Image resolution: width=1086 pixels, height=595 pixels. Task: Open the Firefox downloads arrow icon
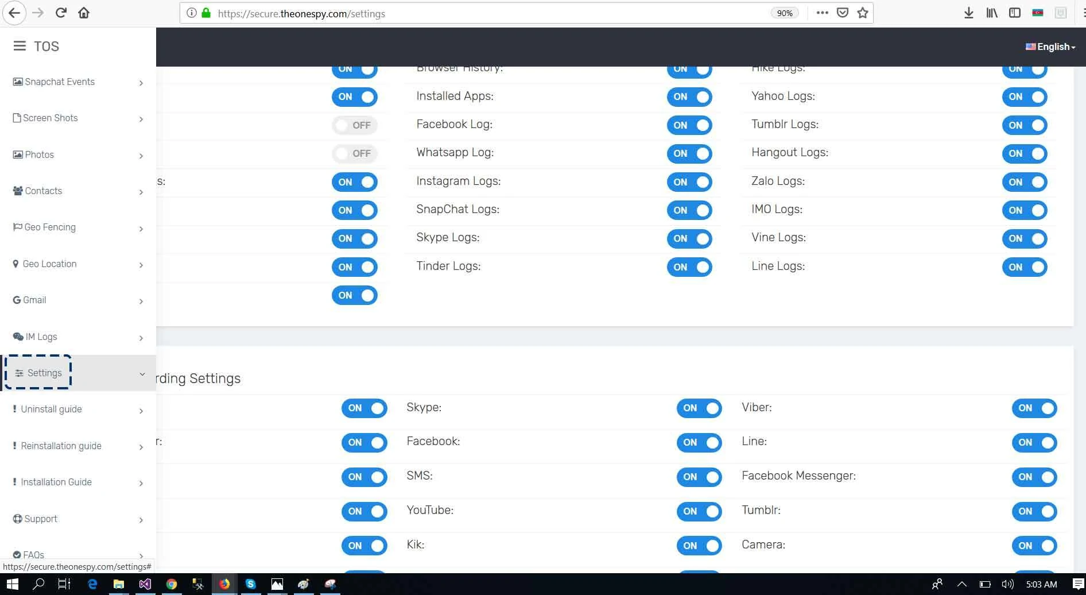(968, 13)
